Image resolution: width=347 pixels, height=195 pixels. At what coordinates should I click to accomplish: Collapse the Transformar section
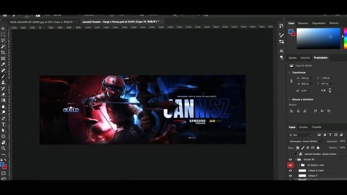[289, 73]
